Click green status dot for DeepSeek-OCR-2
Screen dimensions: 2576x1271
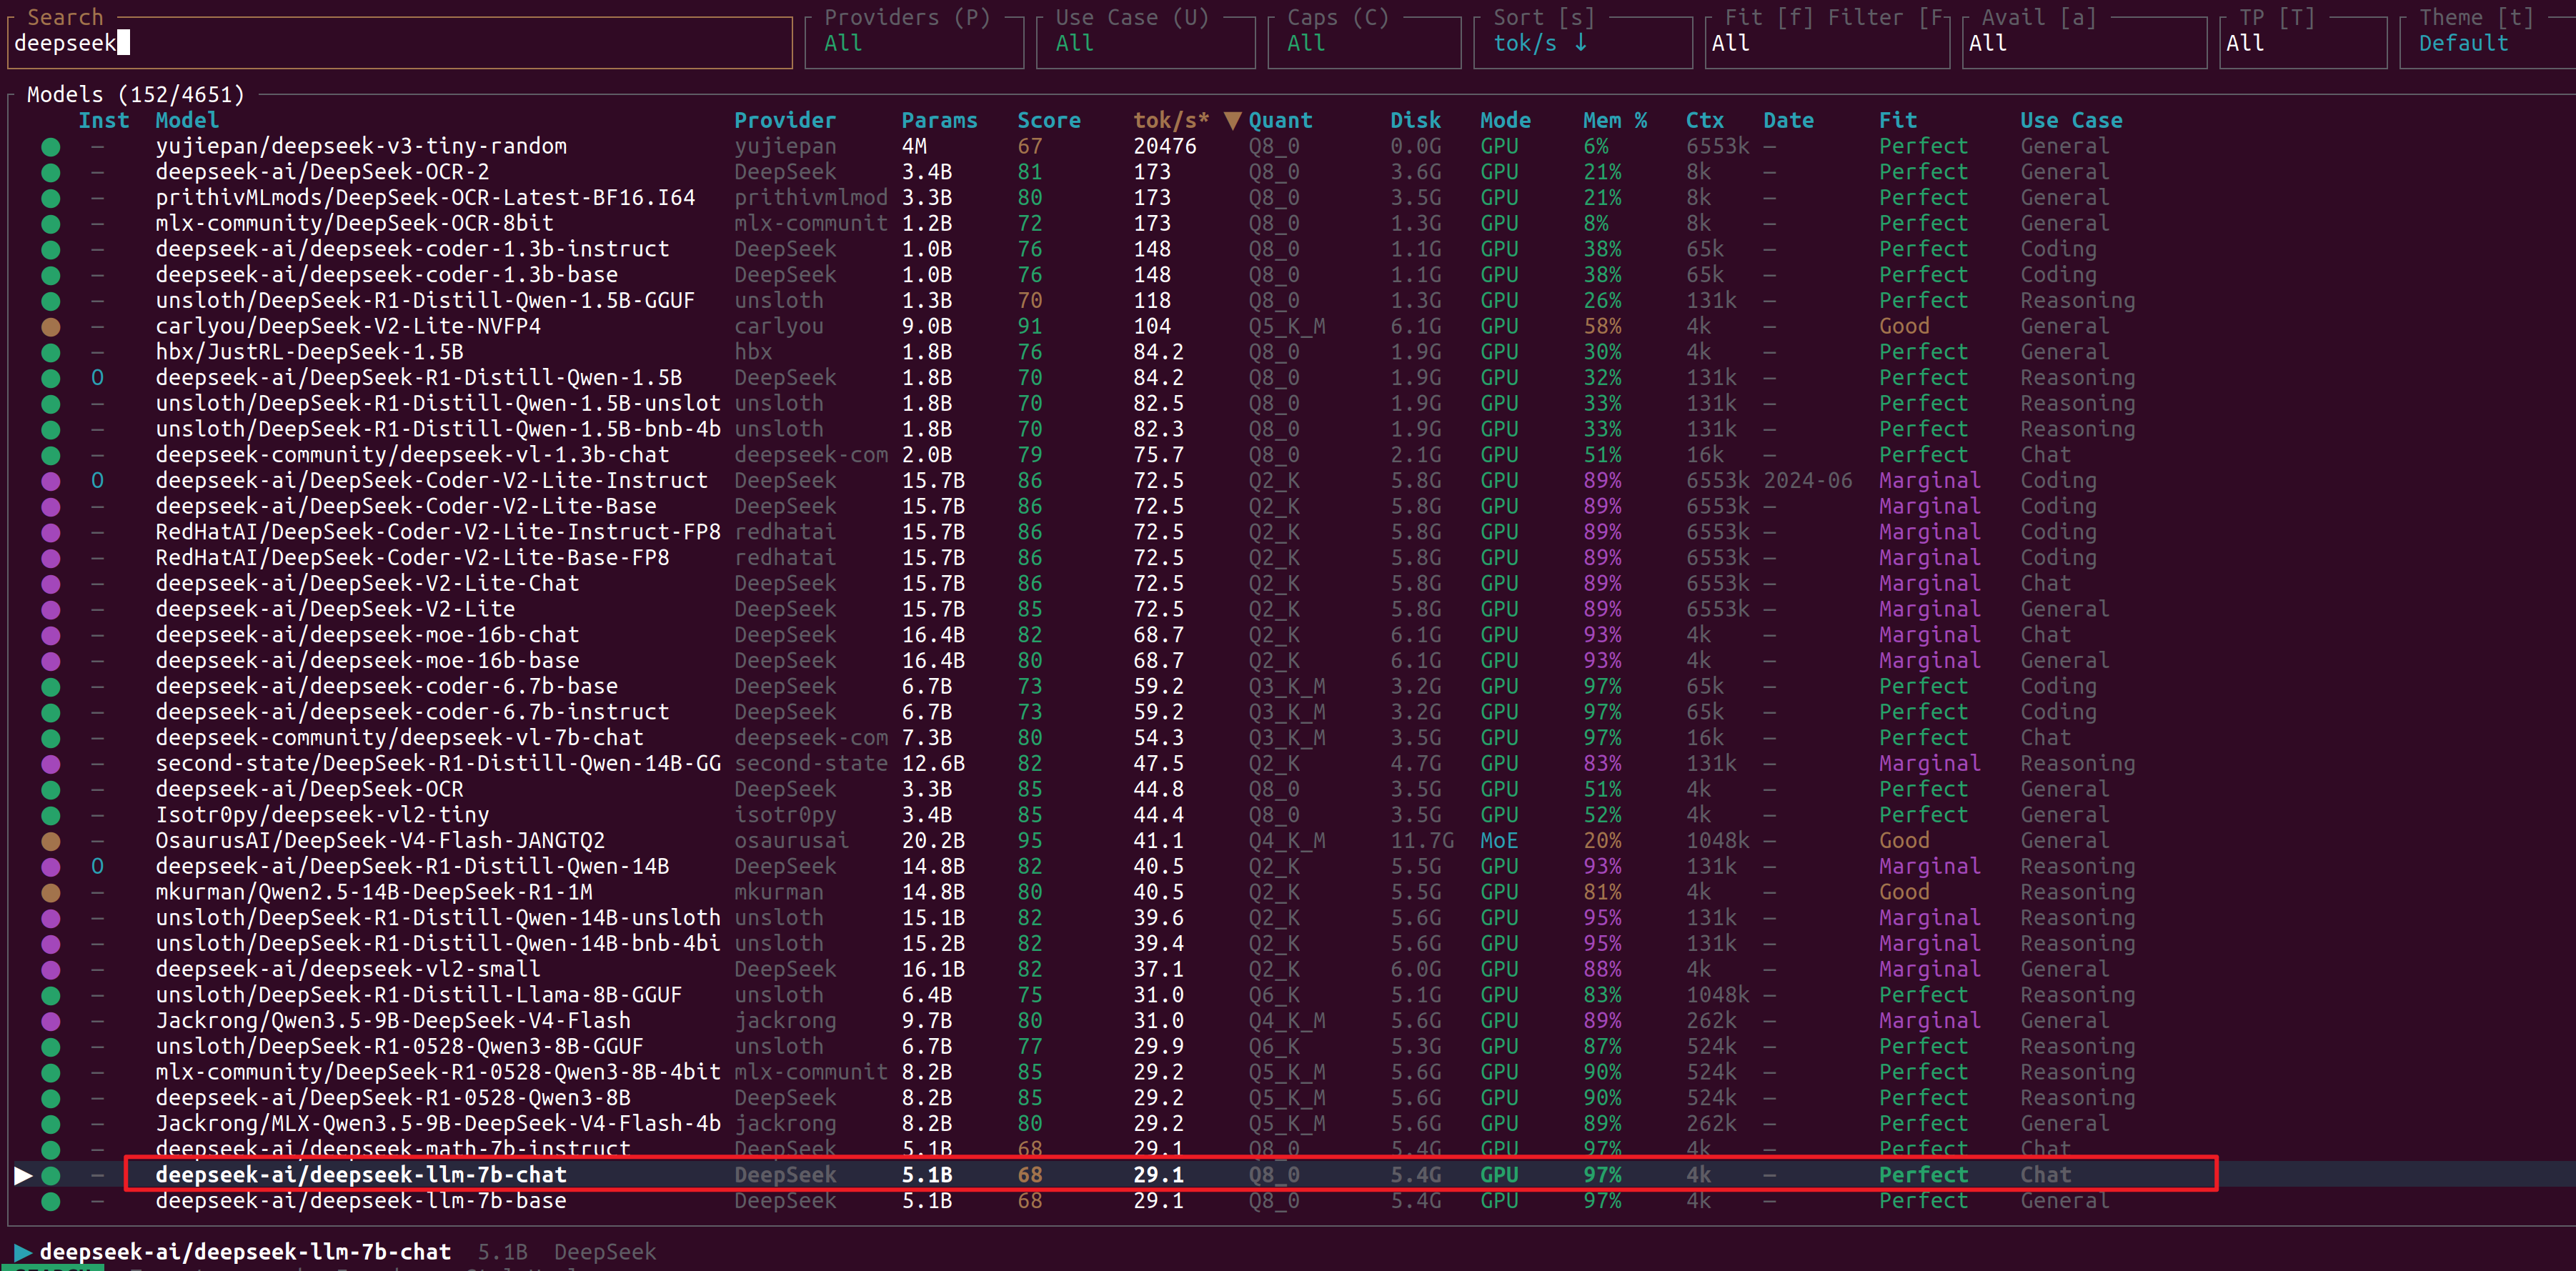click(x=51, y=172)
